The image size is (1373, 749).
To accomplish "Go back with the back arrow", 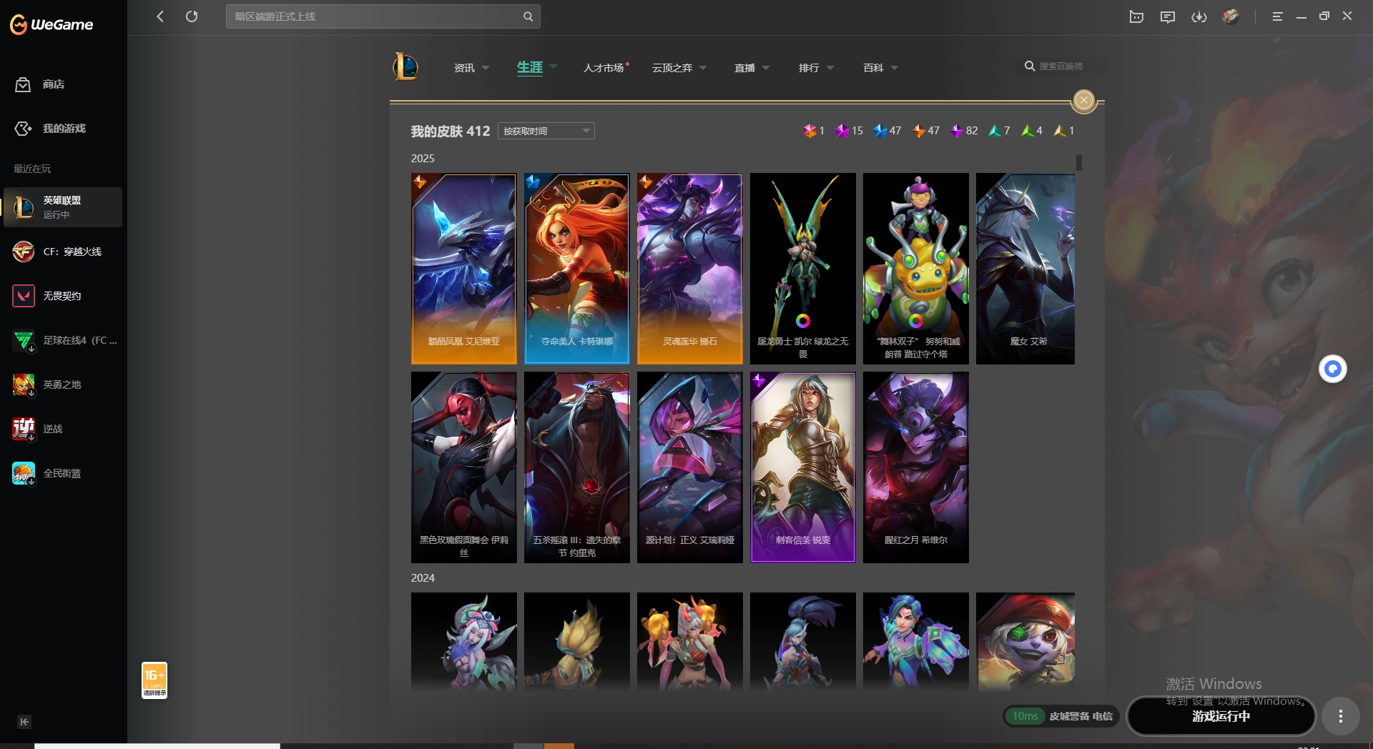I will tap(160, 16).
